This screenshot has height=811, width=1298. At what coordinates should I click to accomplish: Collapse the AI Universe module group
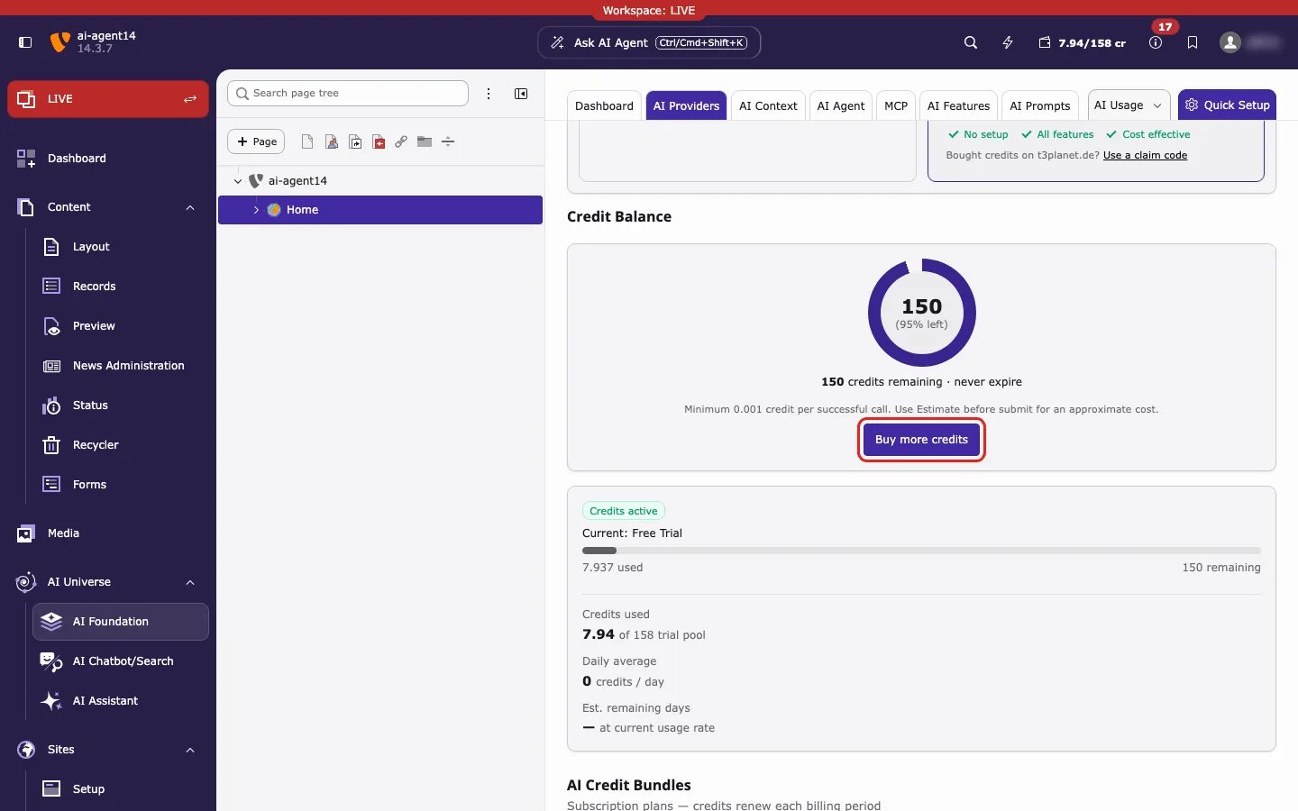pos(190,582)
